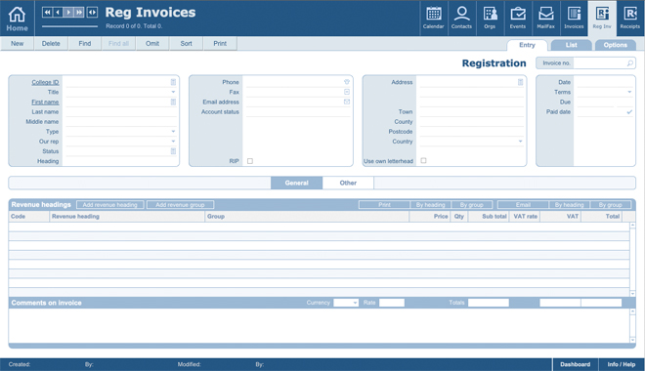Follow the College ID link label
The image size is (645, 371).
45,82
